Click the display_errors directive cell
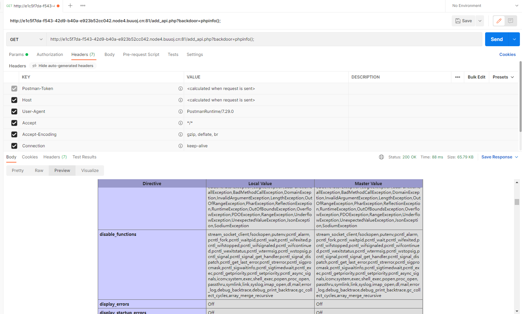This screenshot has height=314, width=522. coord(152,304)
